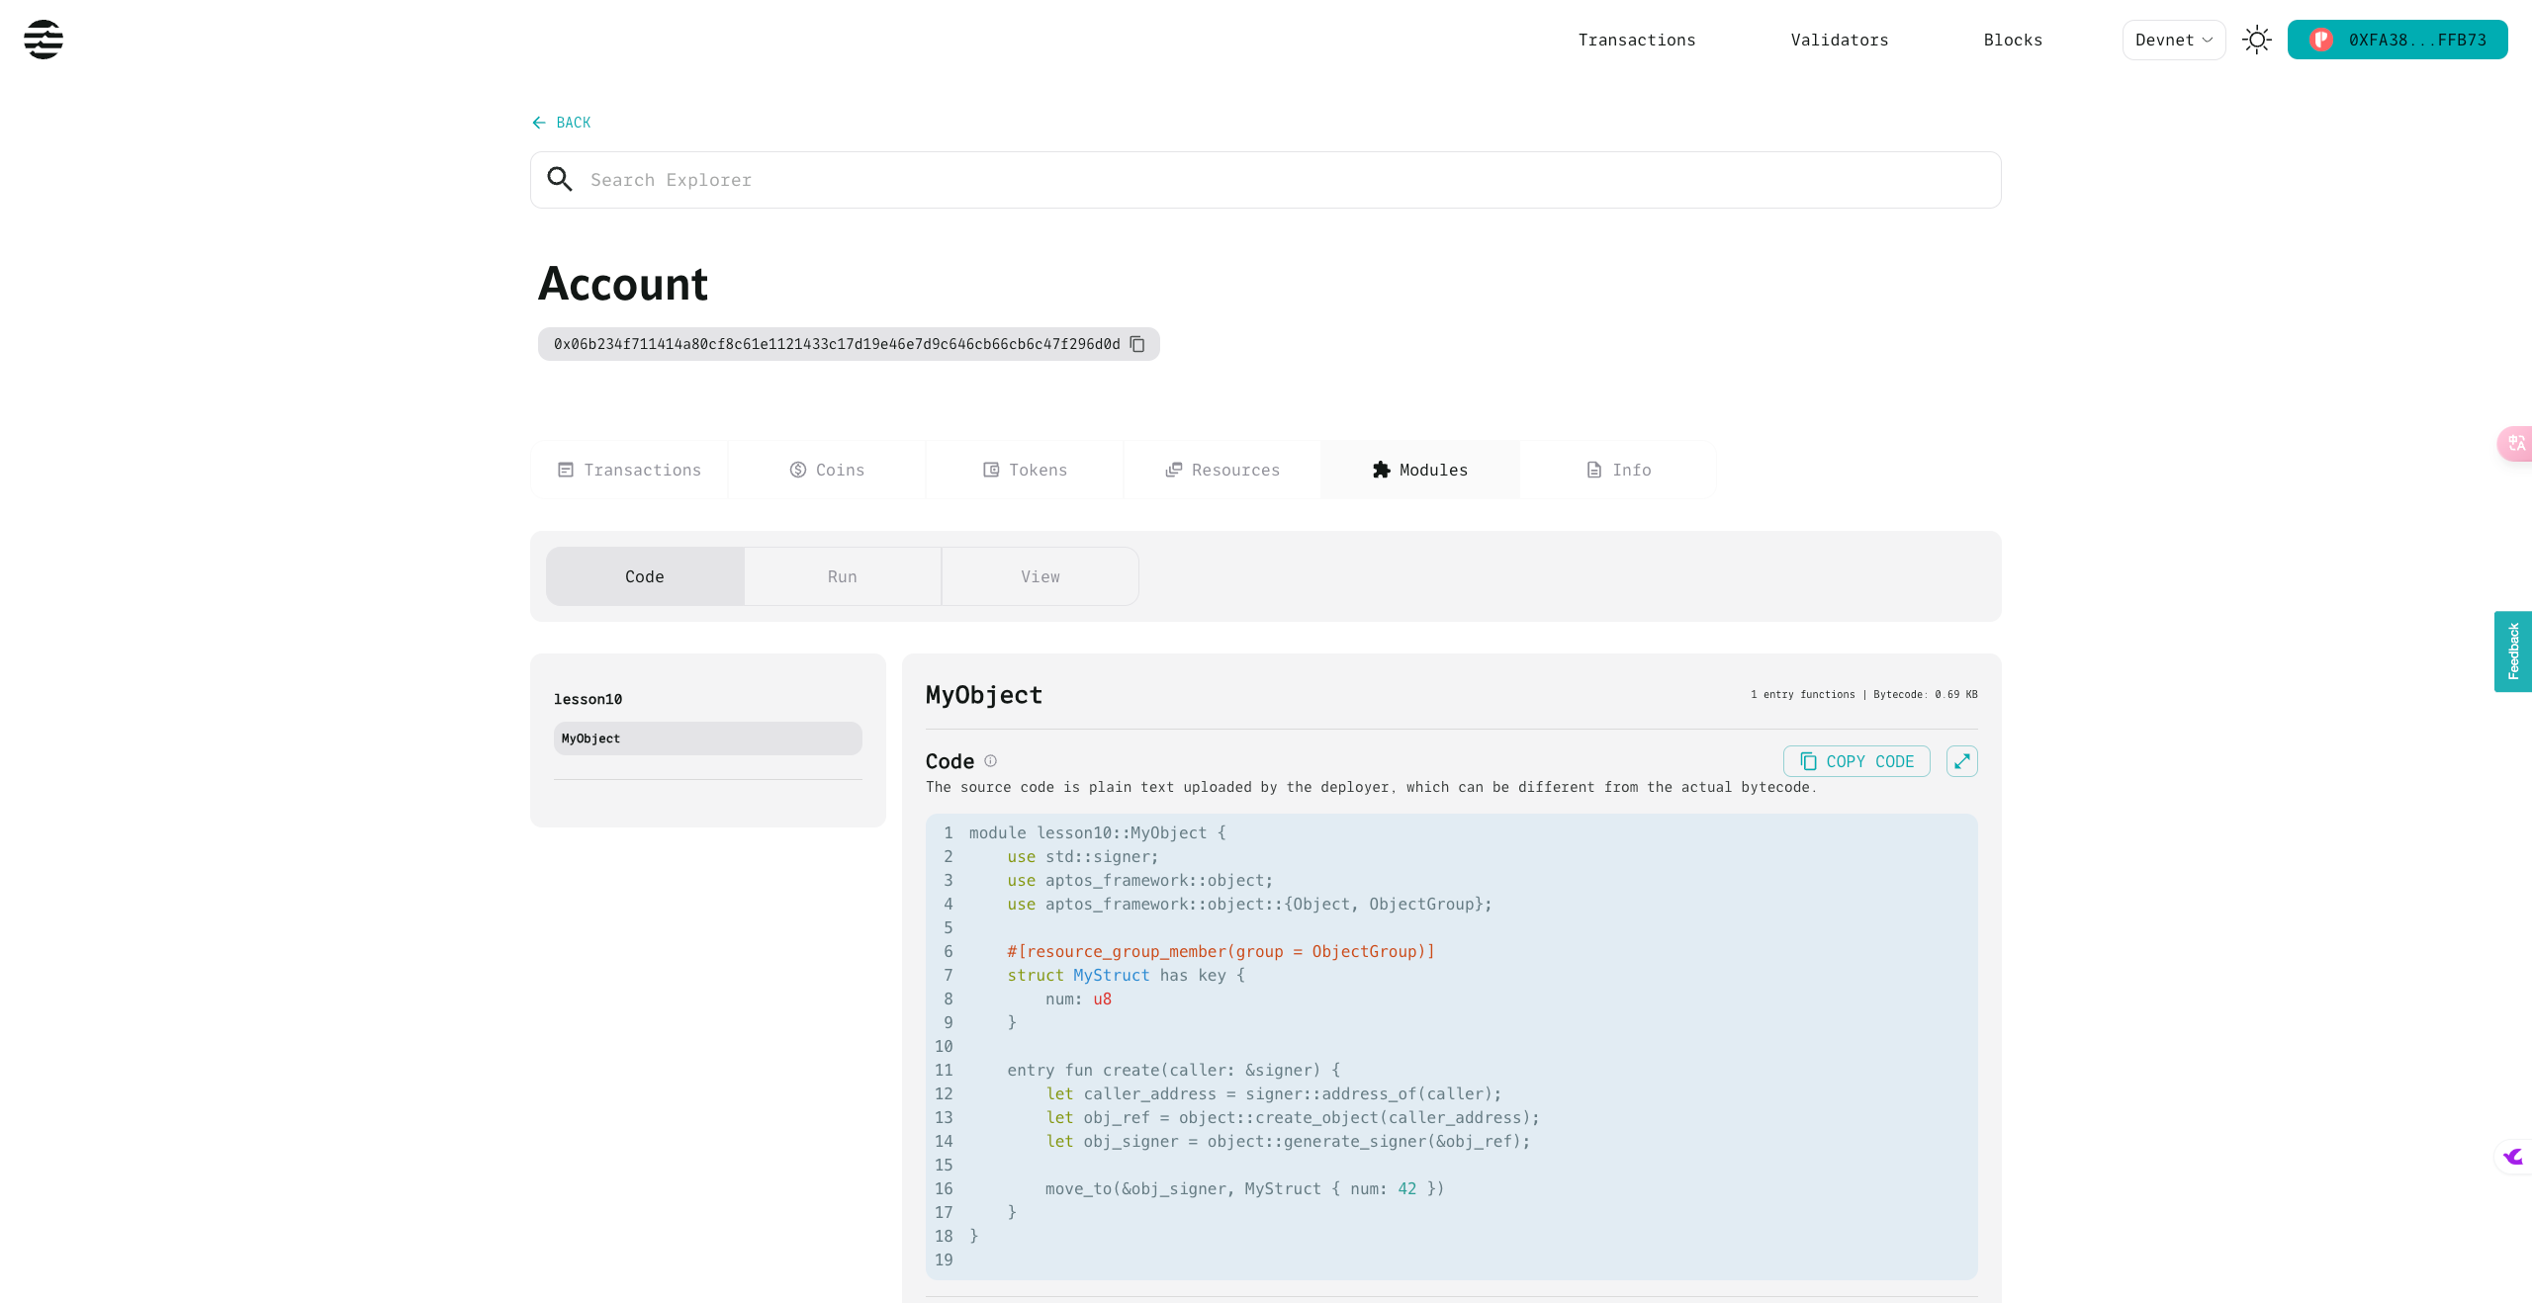The width and height of the screenshot is (2532, 1303).
Task: Click the COPY CODE button
Action: 1856,761
